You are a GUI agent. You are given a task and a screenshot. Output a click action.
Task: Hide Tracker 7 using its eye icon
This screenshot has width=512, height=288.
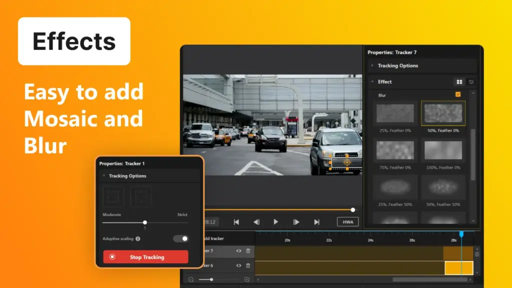[239, 251]
